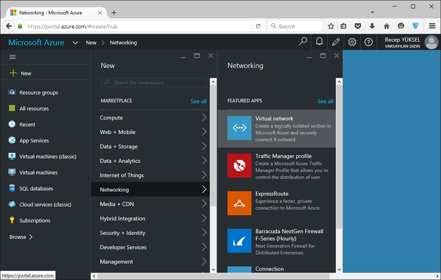Click the Cloud services (classic) icon
This screenshot has height=280, width=441.
pyautogui.click(x=12, y=204)
